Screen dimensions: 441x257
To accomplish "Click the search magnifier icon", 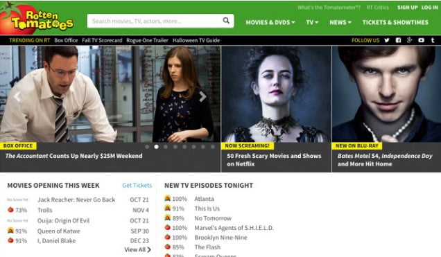I will 226,21.
